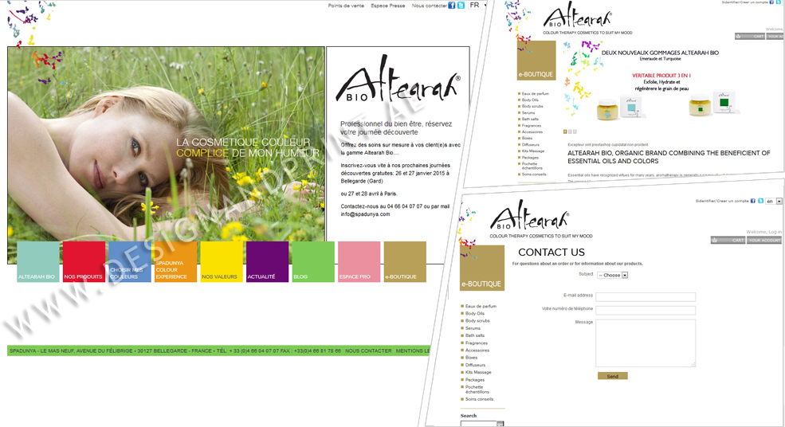This screenshot has width=785, height=427.
Task: Open the en language dropdown on Contact page
Action: (773, 202)
